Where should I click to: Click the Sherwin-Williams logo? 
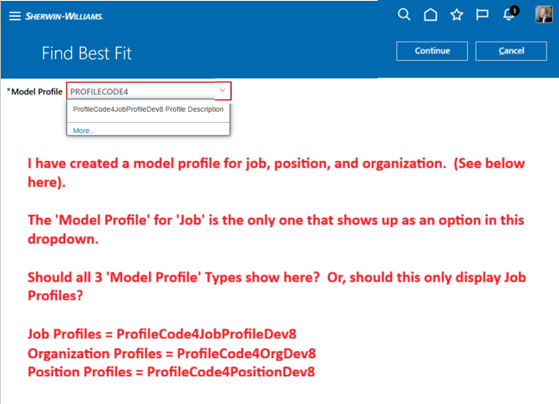(x=64, y=17)
